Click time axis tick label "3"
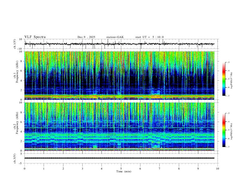 (x=82, y=169)
